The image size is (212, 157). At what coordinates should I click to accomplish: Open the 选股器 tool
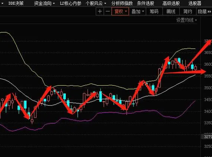[195, 3]
